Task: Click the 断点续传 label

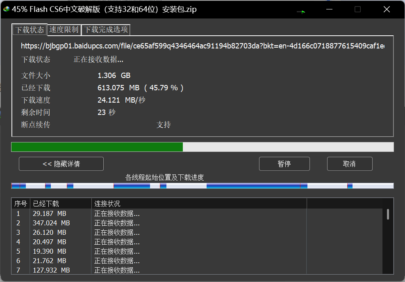Action: click(36, 125)
